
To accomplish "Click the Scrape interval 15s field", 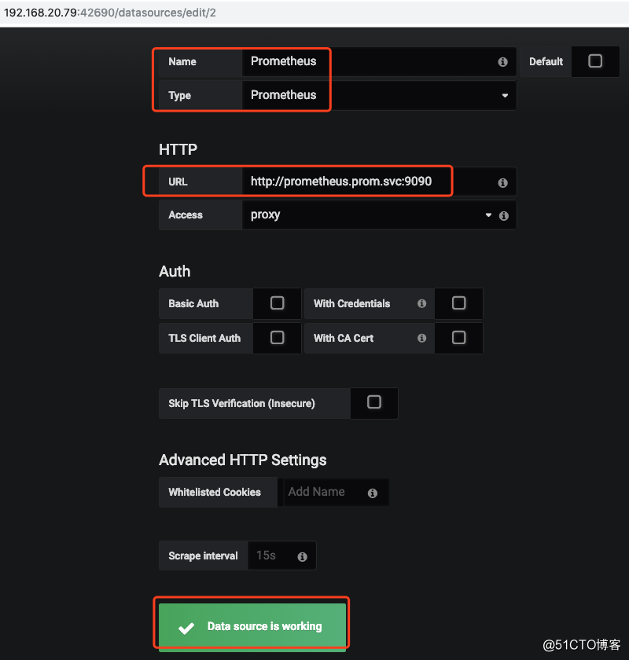I will click(x=281, y=555).
